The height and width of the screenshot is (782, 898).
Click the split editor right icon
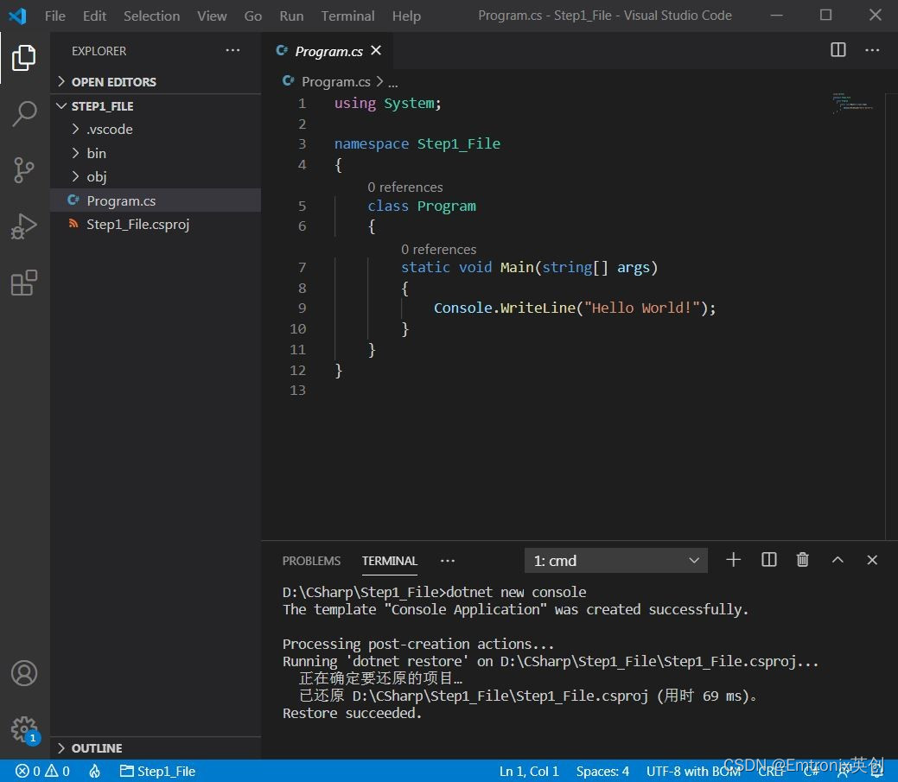(837, 50)
